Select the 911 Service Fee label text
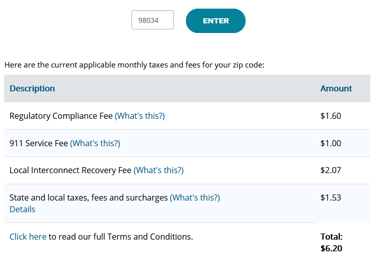Viewport: 377px width, 264px height. (x=39, y=143)
